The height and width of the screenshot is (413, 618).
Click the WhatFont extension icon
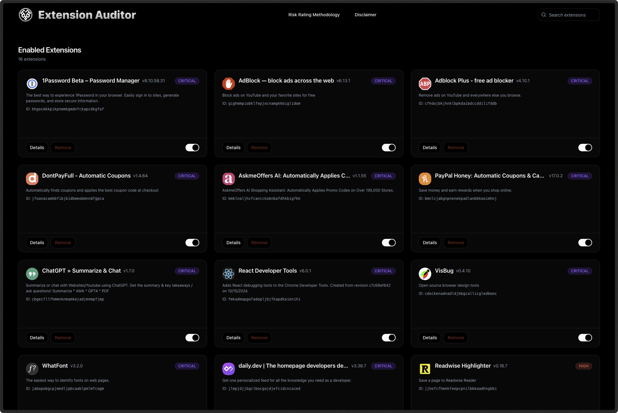32,369
